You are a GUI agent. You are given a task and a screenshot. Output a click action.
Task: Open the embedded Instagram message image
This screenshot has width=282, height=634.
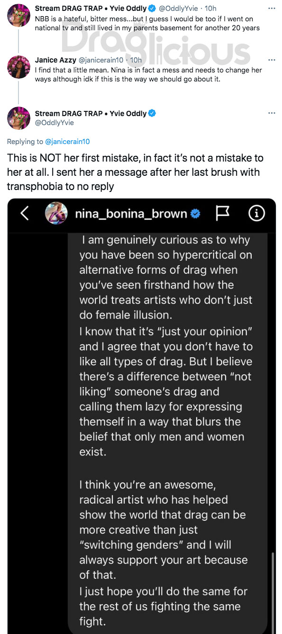pyautogui.click(x=141, y=416)
